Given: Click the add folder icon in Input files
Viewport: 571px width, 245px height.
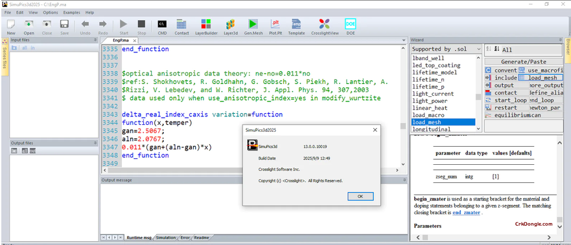Looking at the screenshot, I should point(14,48).
